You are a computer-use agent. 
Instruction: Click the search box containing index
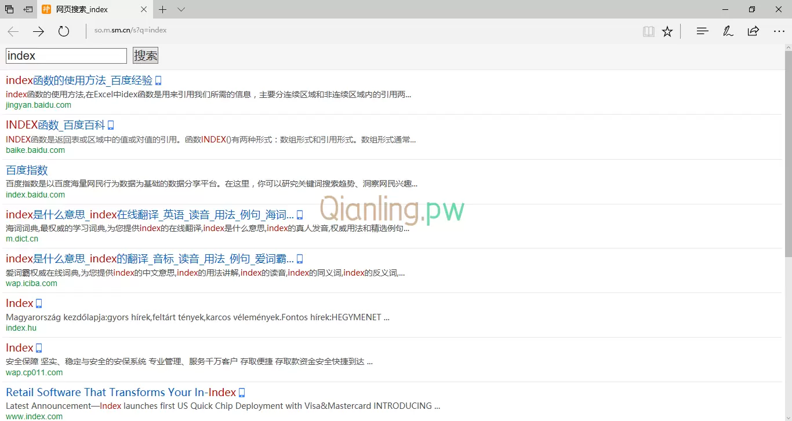point(66,56)
